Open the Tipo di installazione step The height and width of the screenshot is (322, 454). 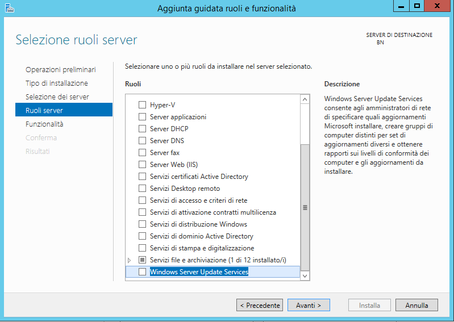pos(57,83)
